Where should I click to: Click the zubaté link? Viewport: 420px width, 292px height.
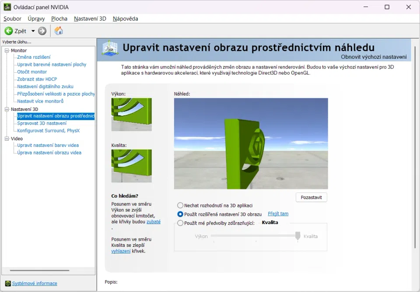tap(154, 222)
